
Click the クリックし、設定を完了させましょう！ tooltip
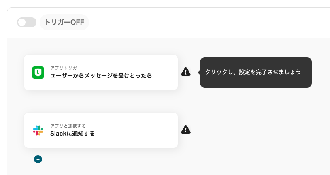point(256,73)
